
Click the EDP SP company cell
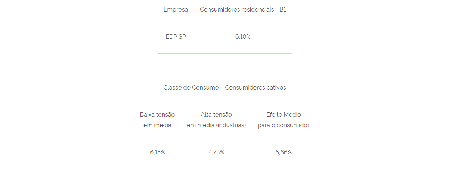(176, 37)
